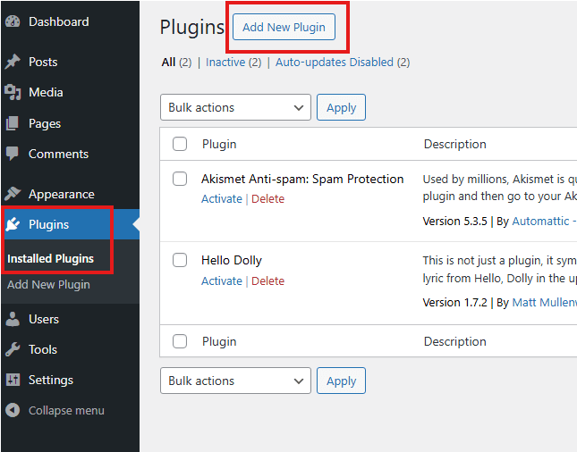Click the bottom Apply button

341,381
